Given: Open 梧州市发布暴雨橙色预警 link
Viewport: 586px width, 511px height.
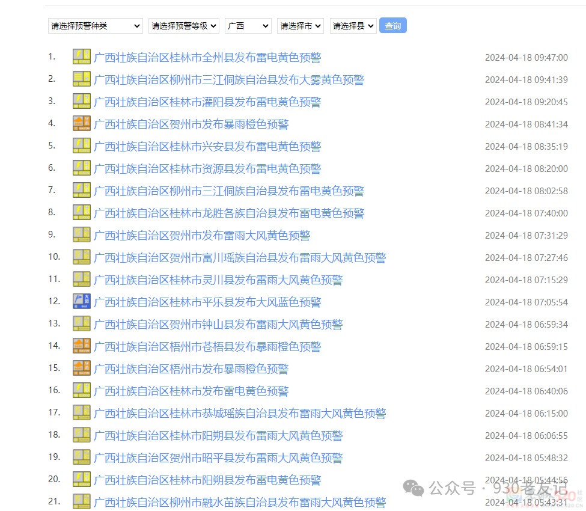Looking at the screenshot, I should pos(191,369).
